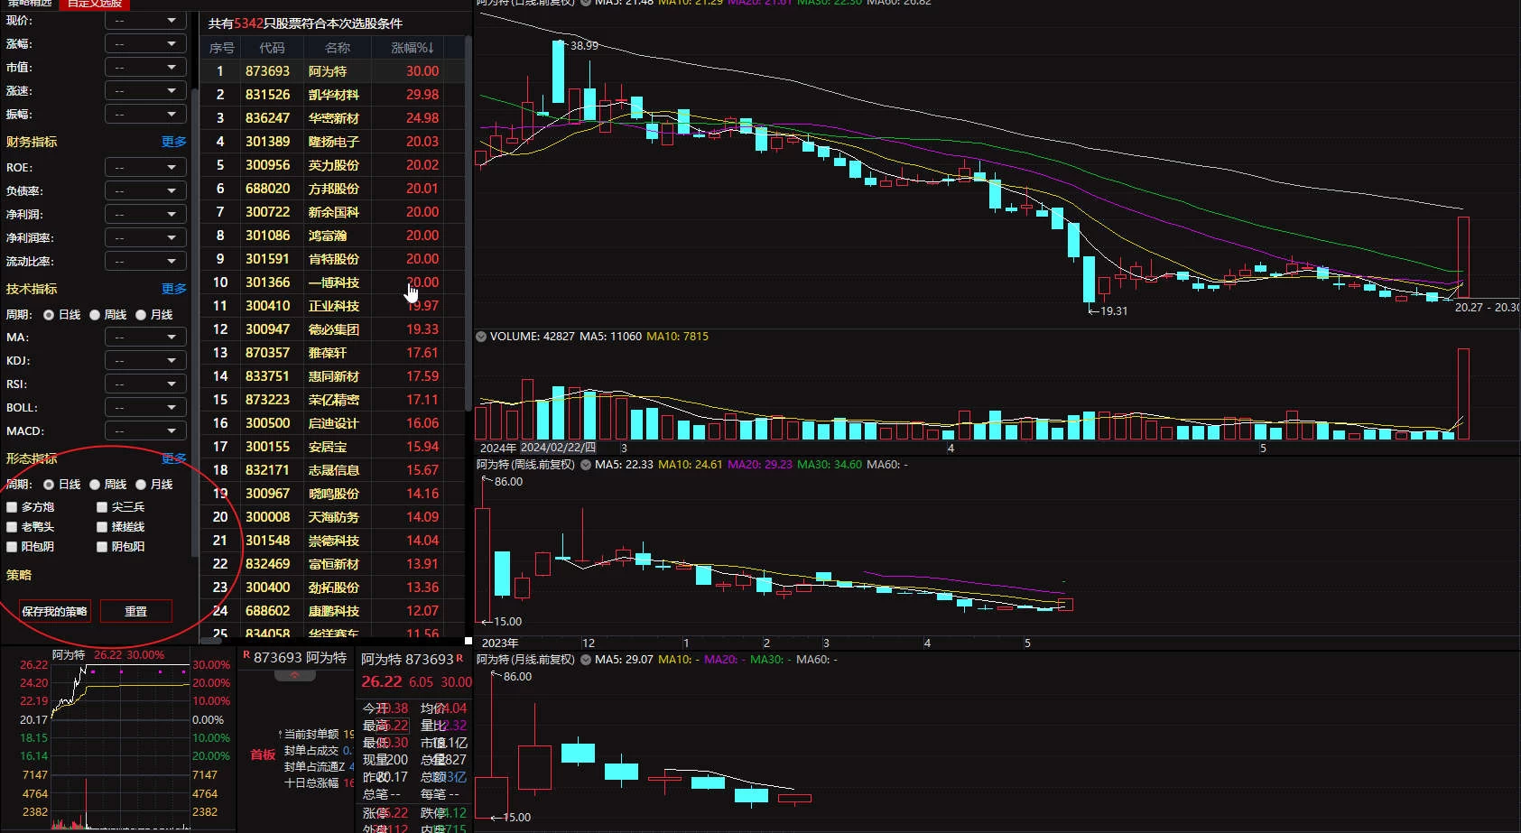Click the 保存我的策略 button
1521x833 pixels.
pos(55,611)
